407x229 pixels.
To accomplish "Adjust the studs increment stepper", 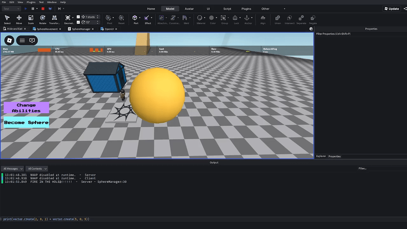I will [x=98, y=17].
